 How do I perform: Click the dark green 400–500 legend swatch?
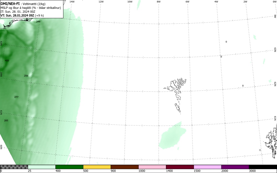tap(69, 167)
